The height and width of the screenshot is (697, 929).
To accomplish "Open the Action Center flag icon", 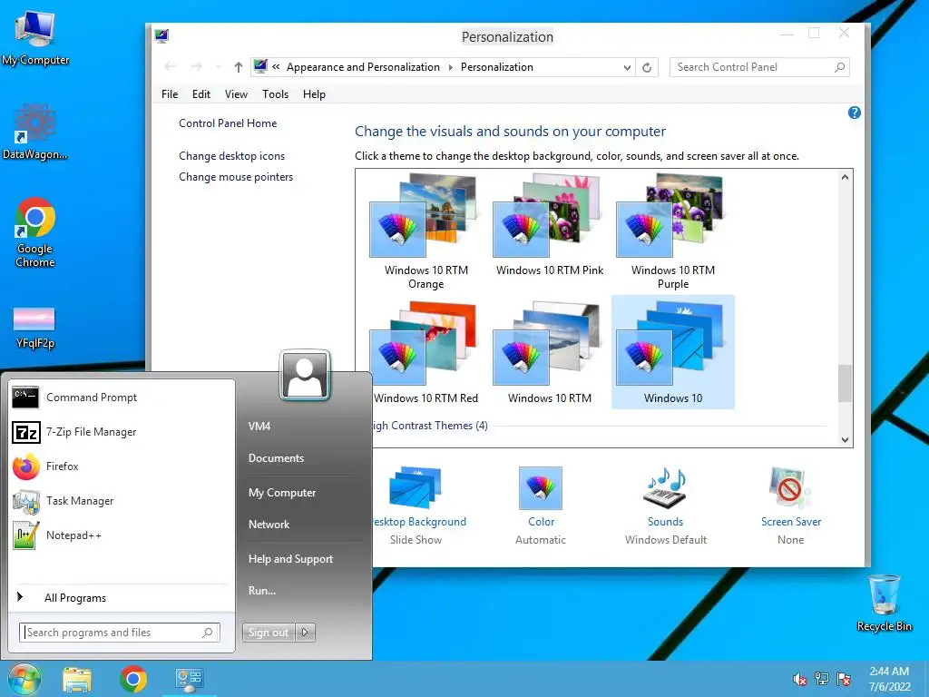I will [x=844, y=679].
